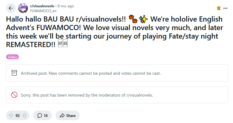This screenshot has width=233, height=123.
Task: Open the three-dot post options menu
Action: coord(225,8)
